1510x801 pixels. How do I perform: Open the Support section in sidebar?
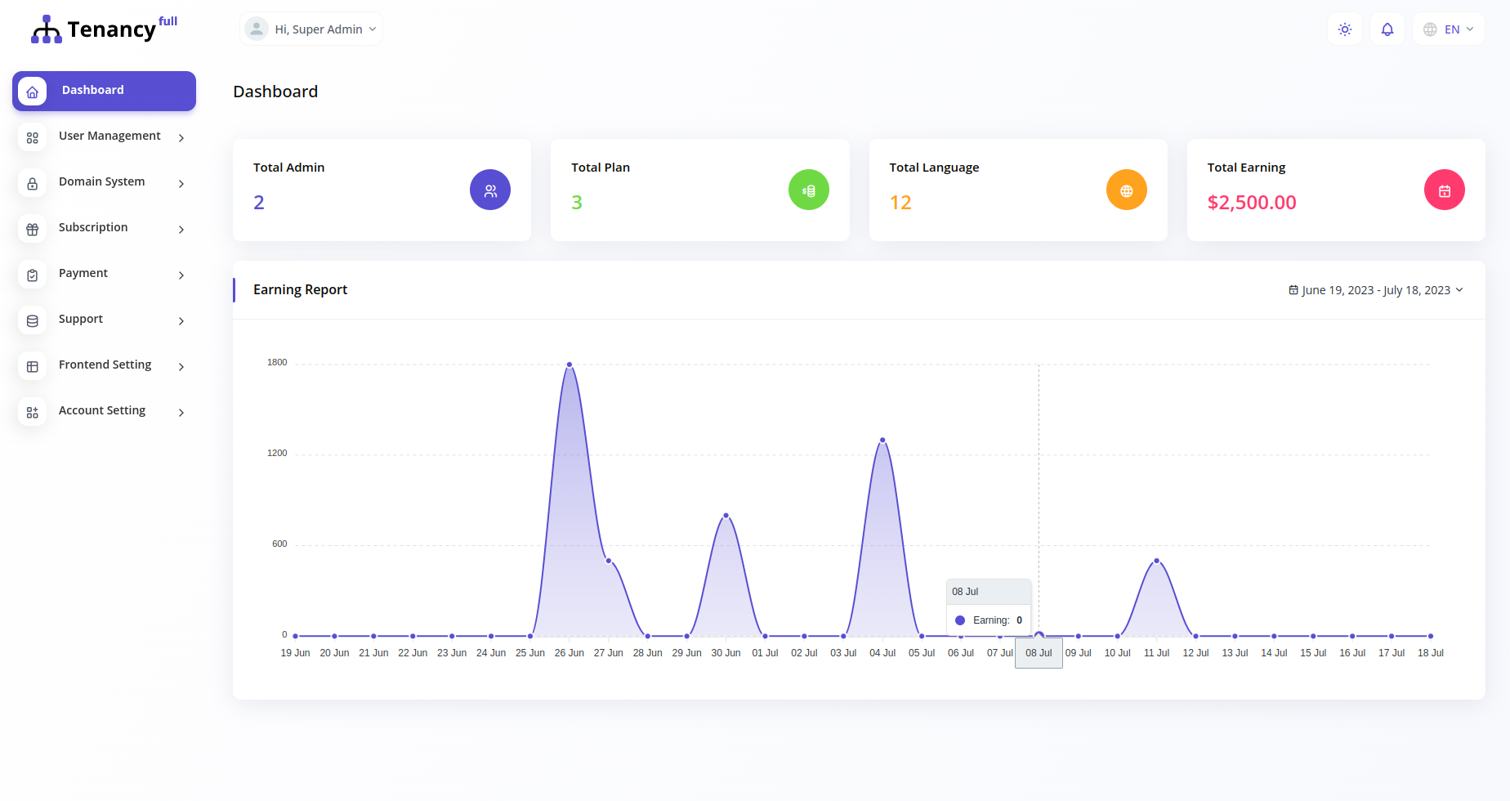[80, 319]
